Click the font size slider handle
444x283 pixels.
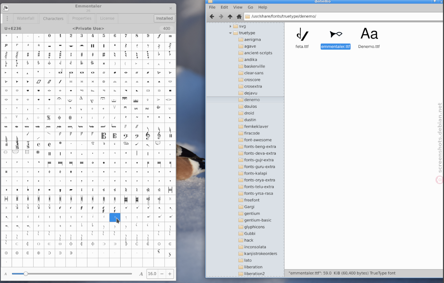pyautogui.click(x=26, y=274)
